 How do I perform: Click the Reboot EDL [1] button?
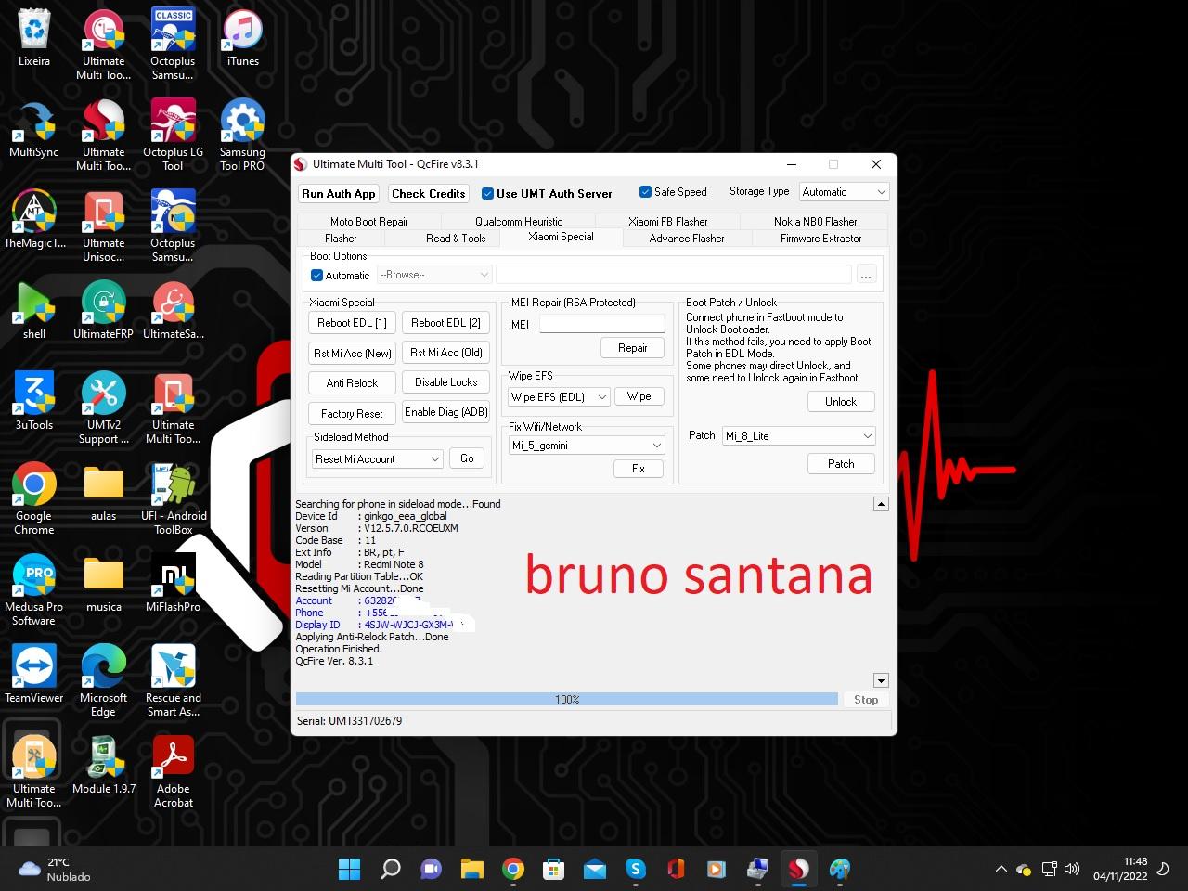tap(352, 323)
